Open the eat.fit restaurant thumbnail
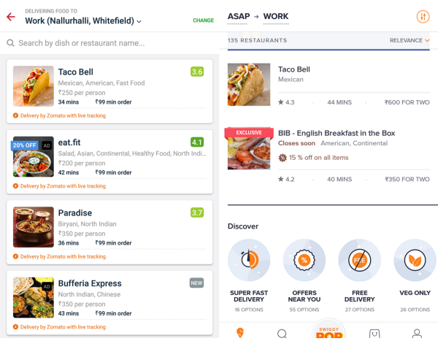438x352 pixels. point(34,156)
